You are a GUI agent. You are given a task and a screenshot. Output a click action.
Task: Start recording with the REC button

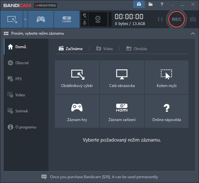tap(177, 19)
